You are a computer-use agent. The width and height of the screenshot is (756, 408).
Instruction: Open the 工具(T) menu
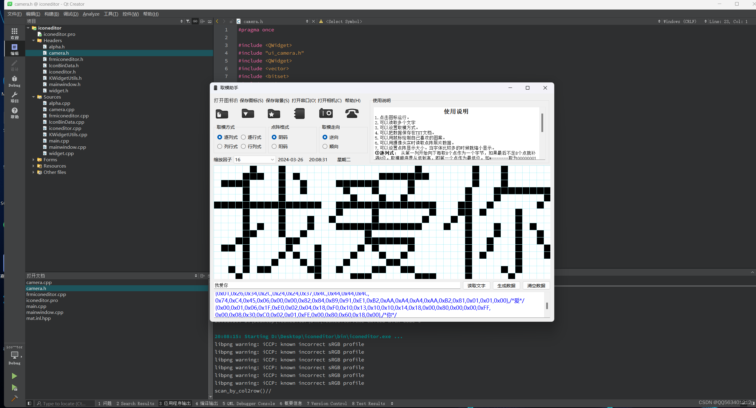pyautogui.click(x=111, y=14)
